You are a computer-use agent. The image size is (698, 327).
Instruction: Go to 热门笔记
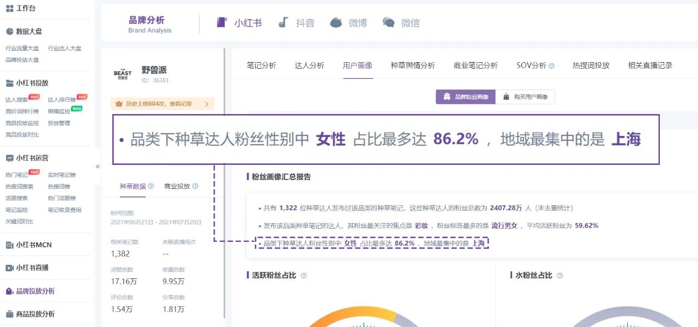(x=16, y=175)
